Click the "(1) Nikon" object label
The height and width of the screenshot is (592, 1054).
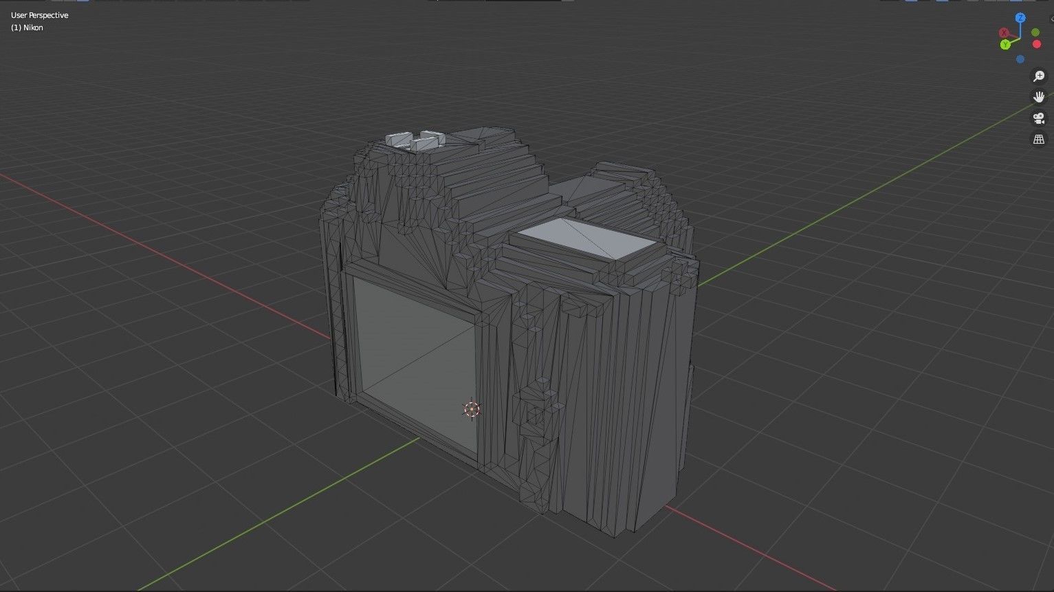[x=27, y=28]
